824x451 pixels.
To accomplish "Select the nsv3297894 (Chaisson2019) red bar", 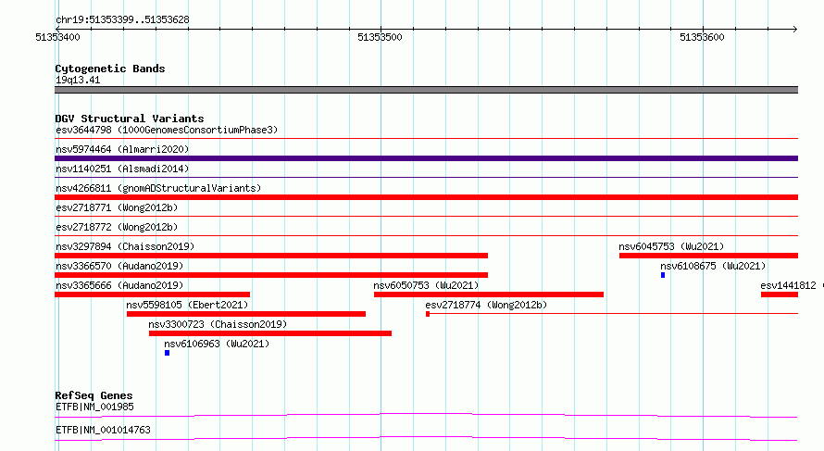I will pyautogui.click(x=271, y=256).
